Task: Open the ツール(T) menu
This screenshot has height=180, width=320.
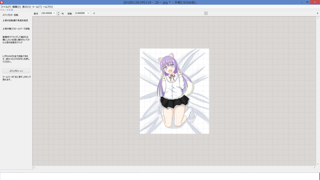Action: point(37,7)
